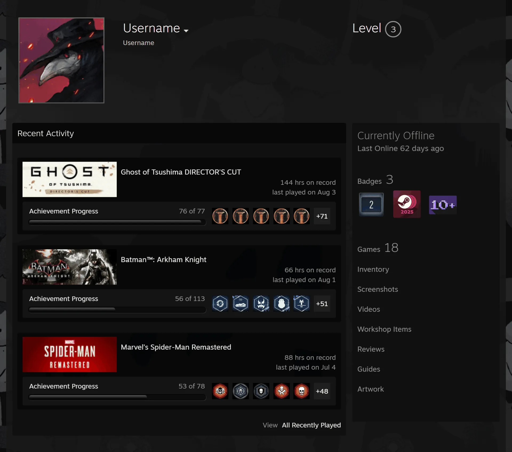
Task: Click first Ghost of Tsushima torii achievement icon
Action: coord(220,216)
